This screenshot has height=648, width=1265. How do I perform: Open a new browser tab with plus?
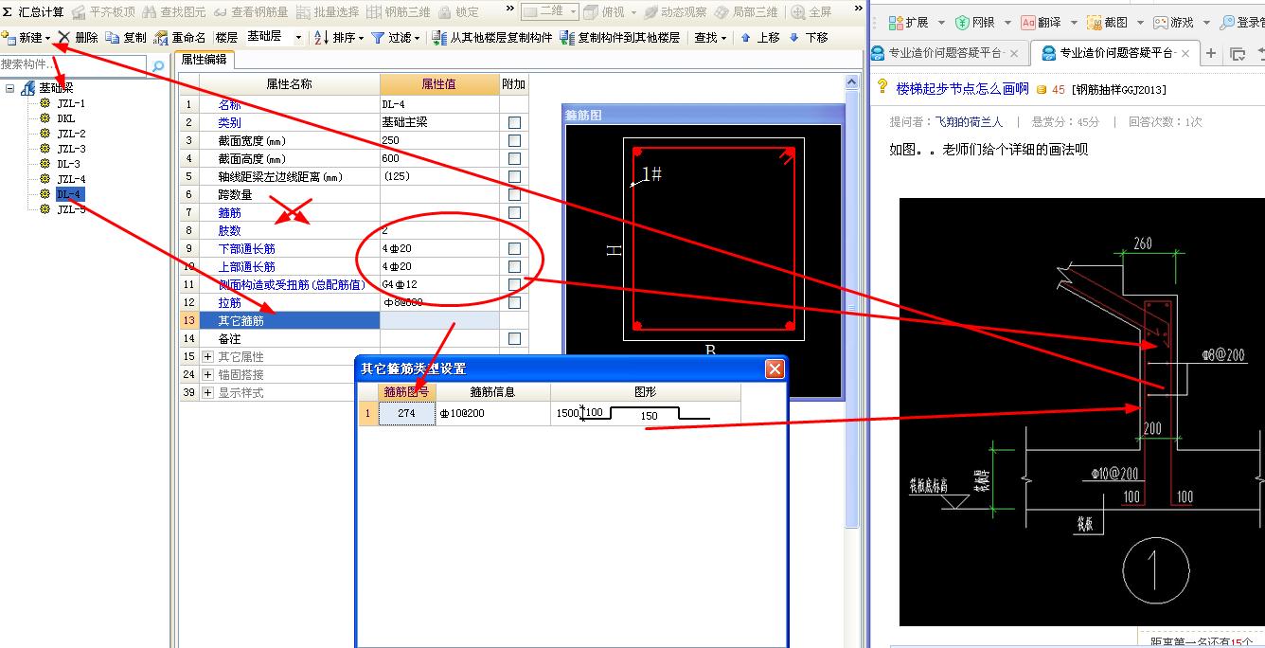pos(1211,53)
